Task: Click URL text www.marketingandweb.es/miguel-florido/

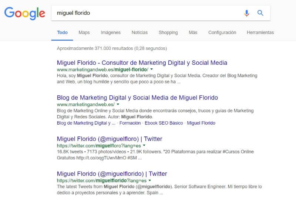Action: coord(102,70)
